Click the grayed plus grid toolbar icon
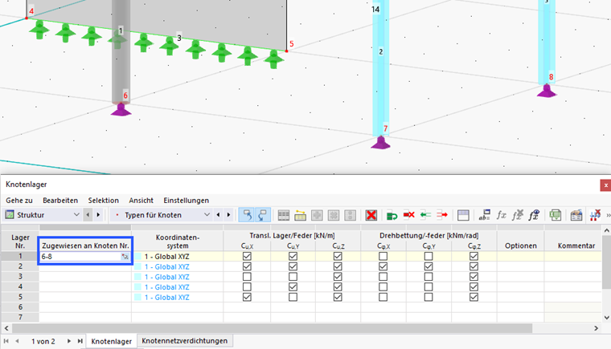The width and height of the screenshot is (611, 349). [317, 215]
